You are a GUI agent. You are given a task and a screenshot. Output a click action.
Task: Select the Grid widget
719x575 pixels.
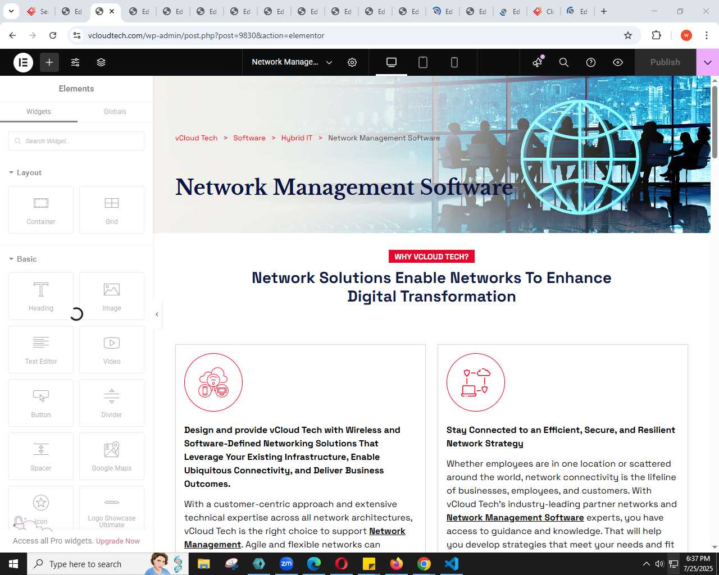(x=112, y=209)
